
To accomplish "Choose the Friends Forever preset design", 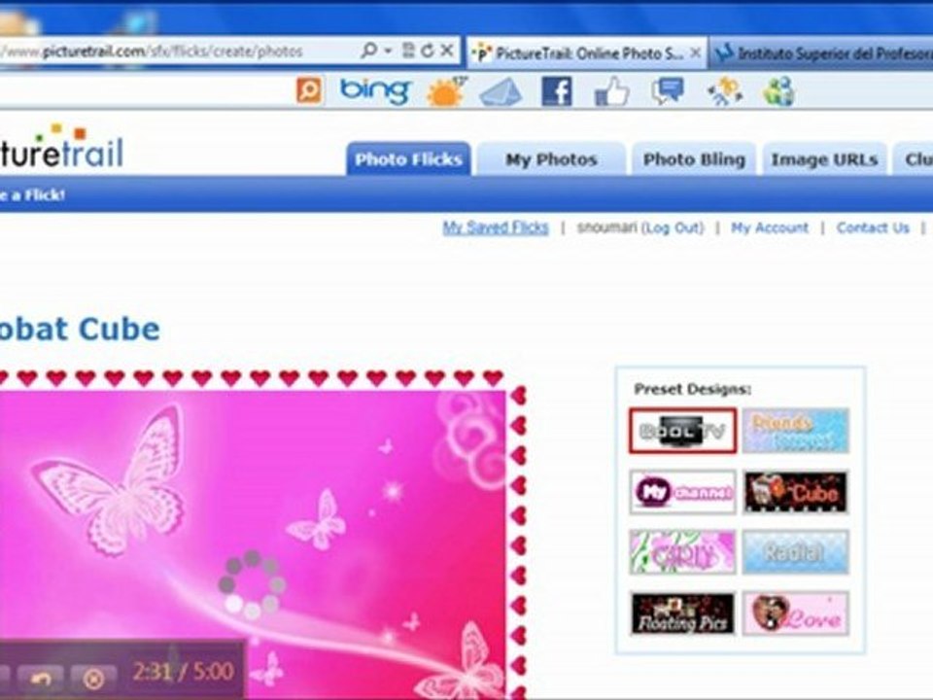I will pos(796,431).
